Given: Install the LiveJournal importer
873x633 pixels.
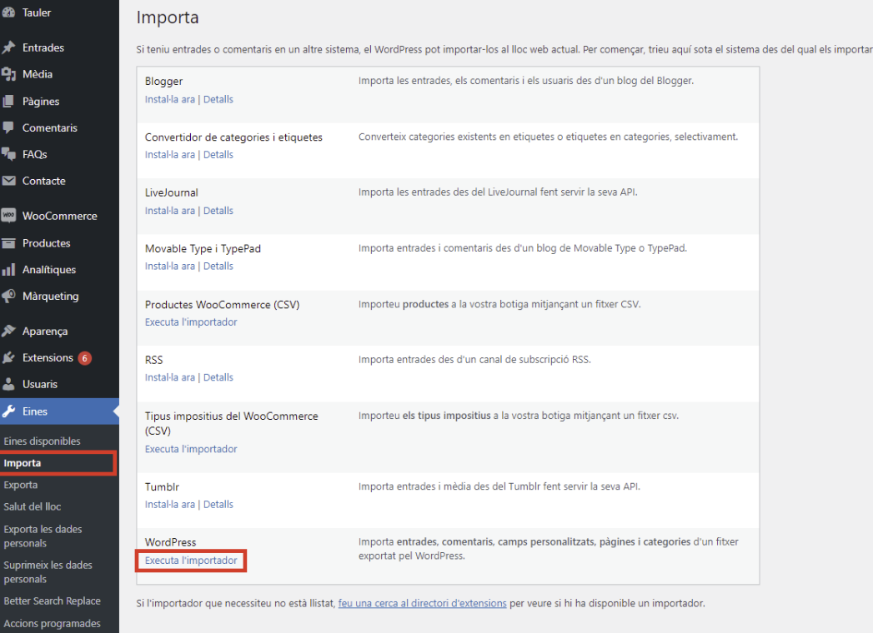Looking at the screenshot, I should coord(170,211).
